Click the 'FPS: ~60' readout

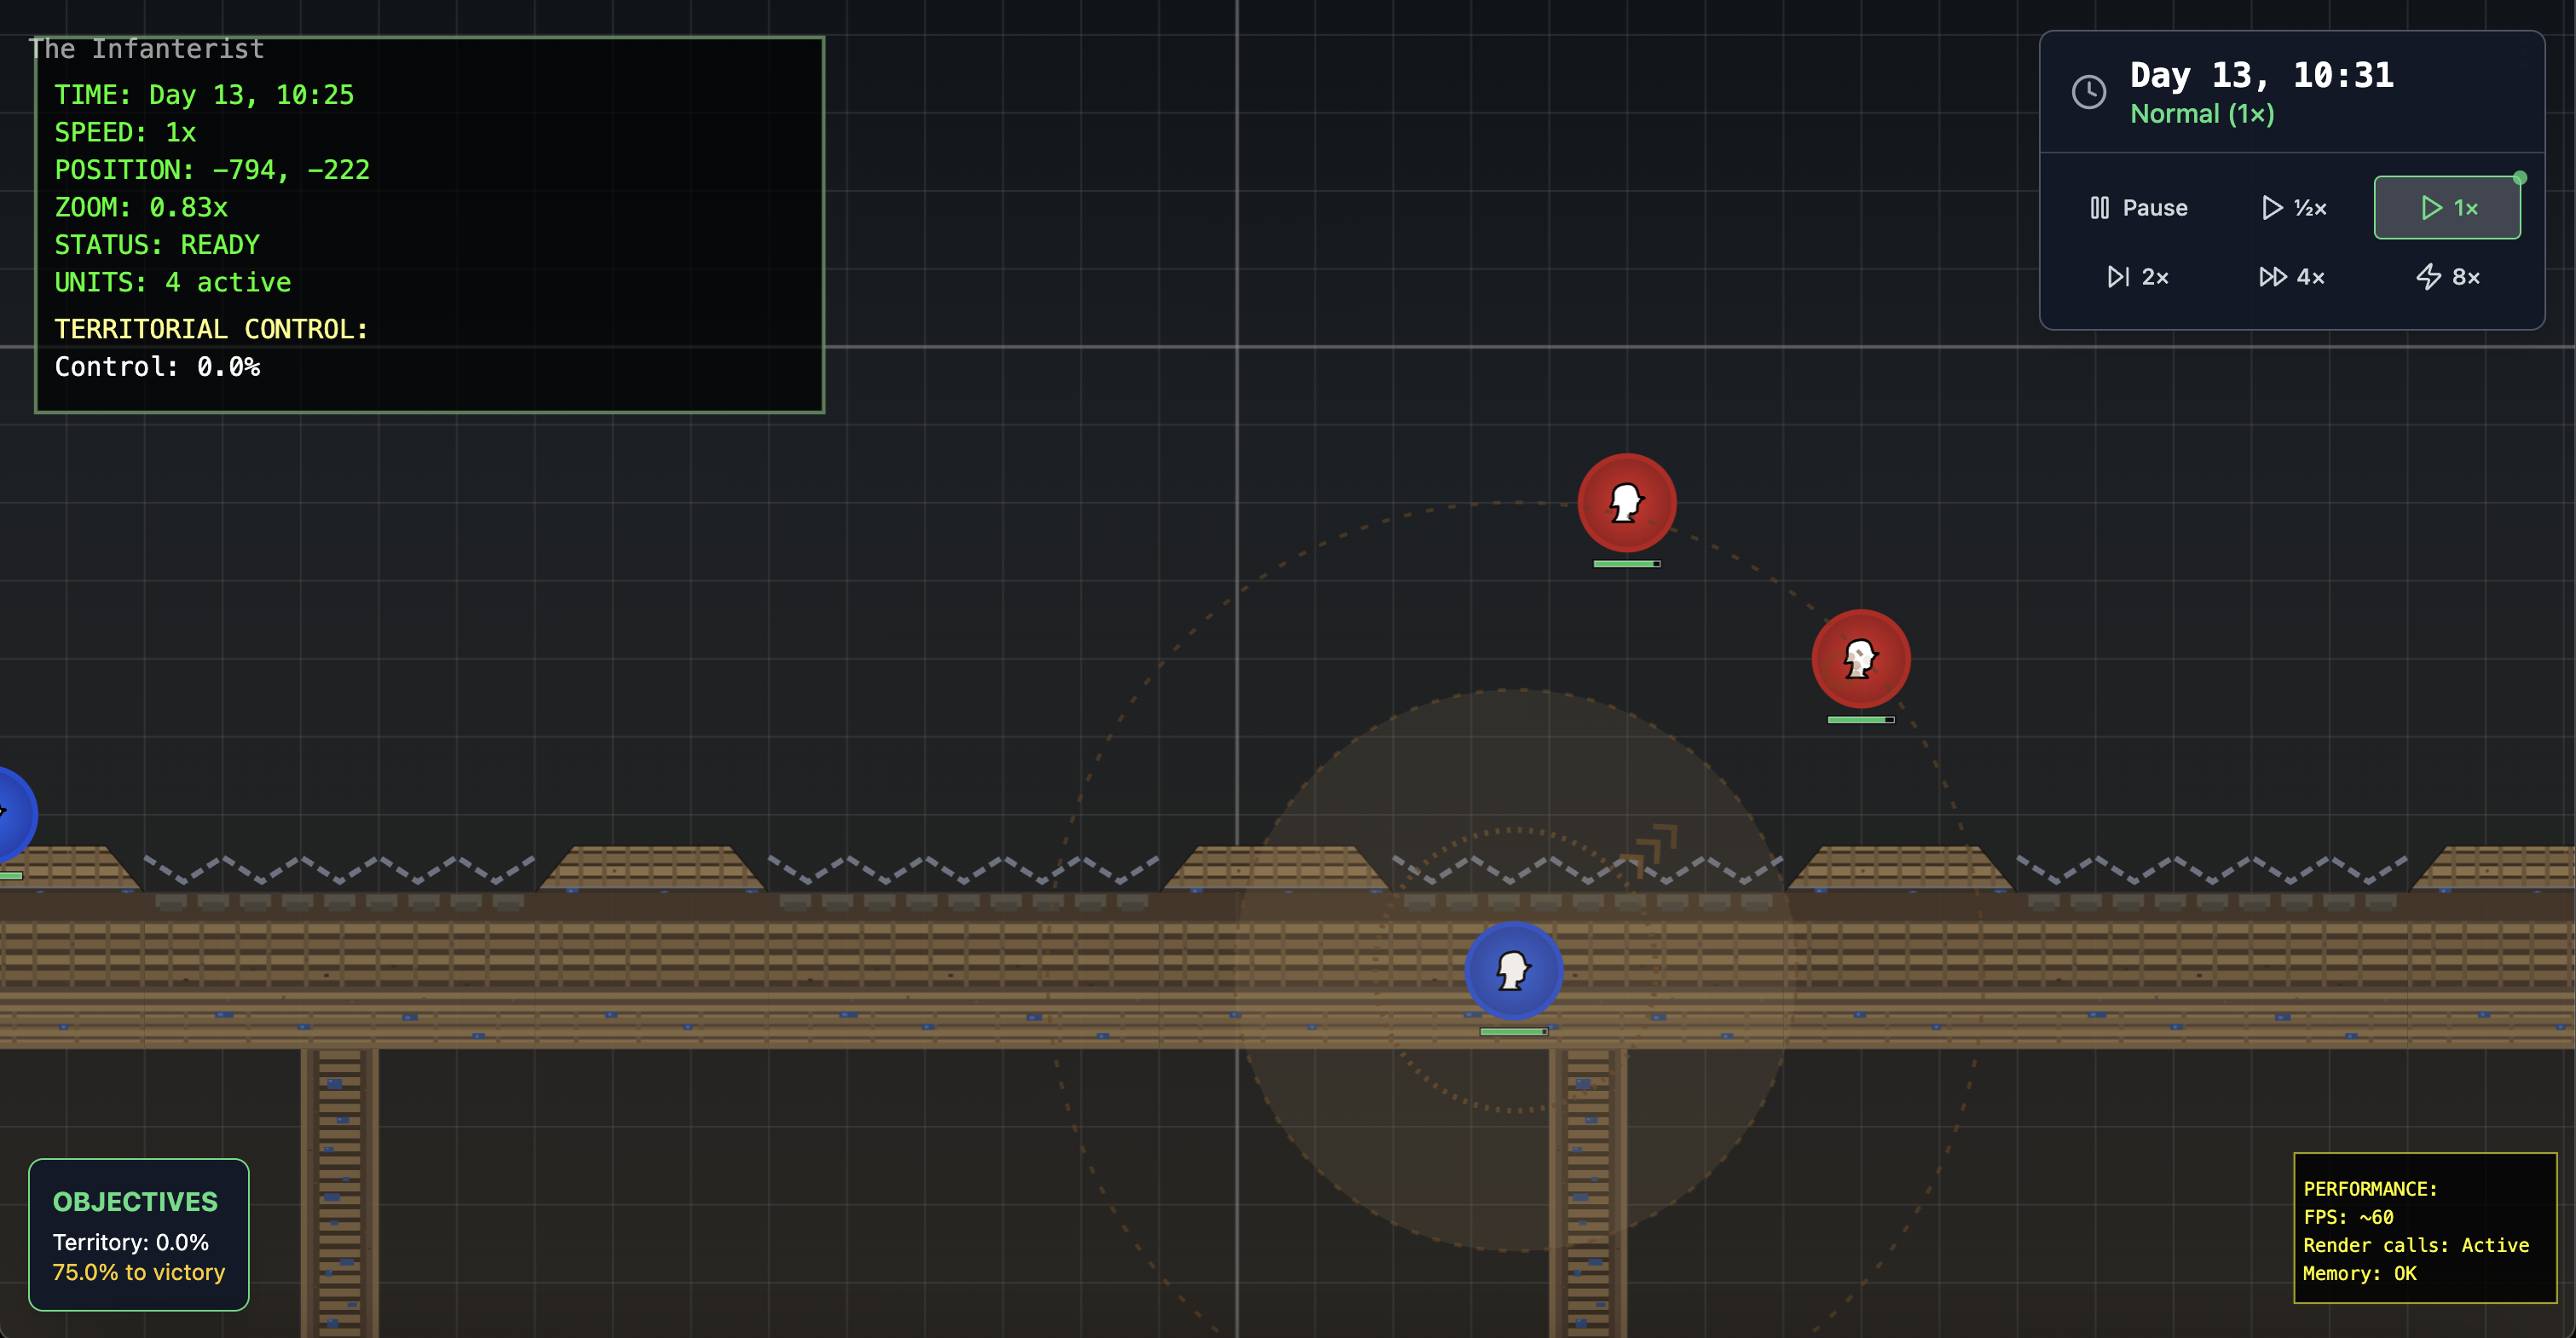tap(2348, 1217)
